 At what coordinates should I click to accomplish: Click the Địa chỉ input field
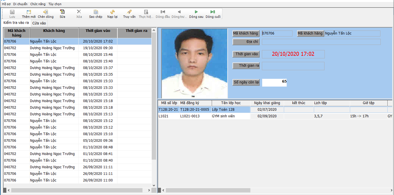pyautogui.click(x=321, y=42)
